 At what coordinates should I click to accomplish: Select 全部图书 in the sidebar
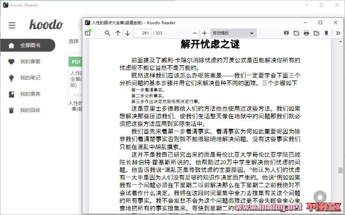point(30,45)
